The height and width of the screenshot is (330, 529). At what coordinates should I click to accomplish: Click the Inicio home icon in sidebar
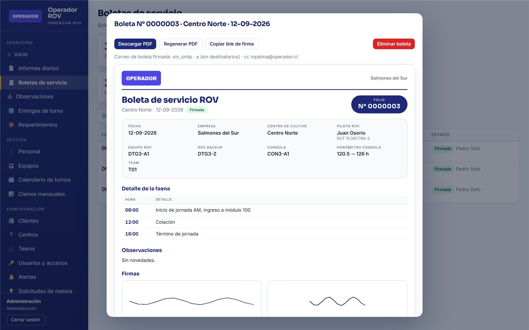point(9,54)
